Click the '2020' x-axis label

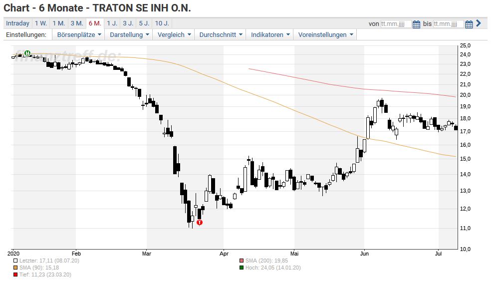click(x=13, y=254)
